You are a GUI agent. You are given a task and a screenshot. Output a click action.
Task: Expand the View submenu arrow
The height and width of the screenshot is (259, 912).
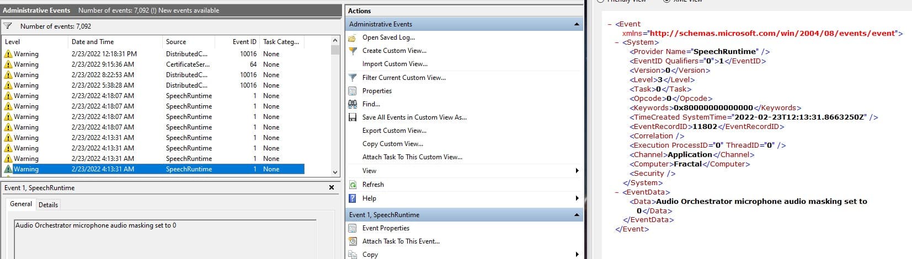click(577, 171)
